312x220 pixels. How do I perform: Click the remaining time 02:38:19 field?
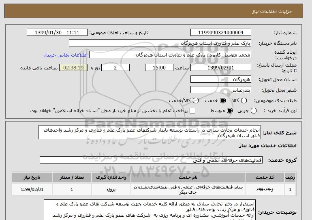point(73,67)
